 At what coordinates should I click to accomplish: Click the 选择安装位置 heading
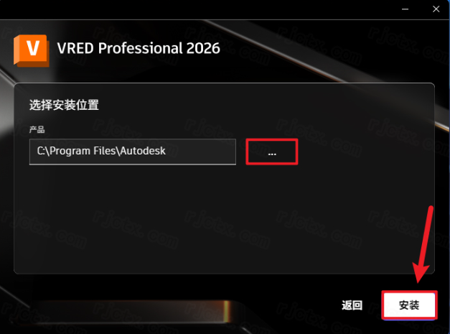point(64,105)
